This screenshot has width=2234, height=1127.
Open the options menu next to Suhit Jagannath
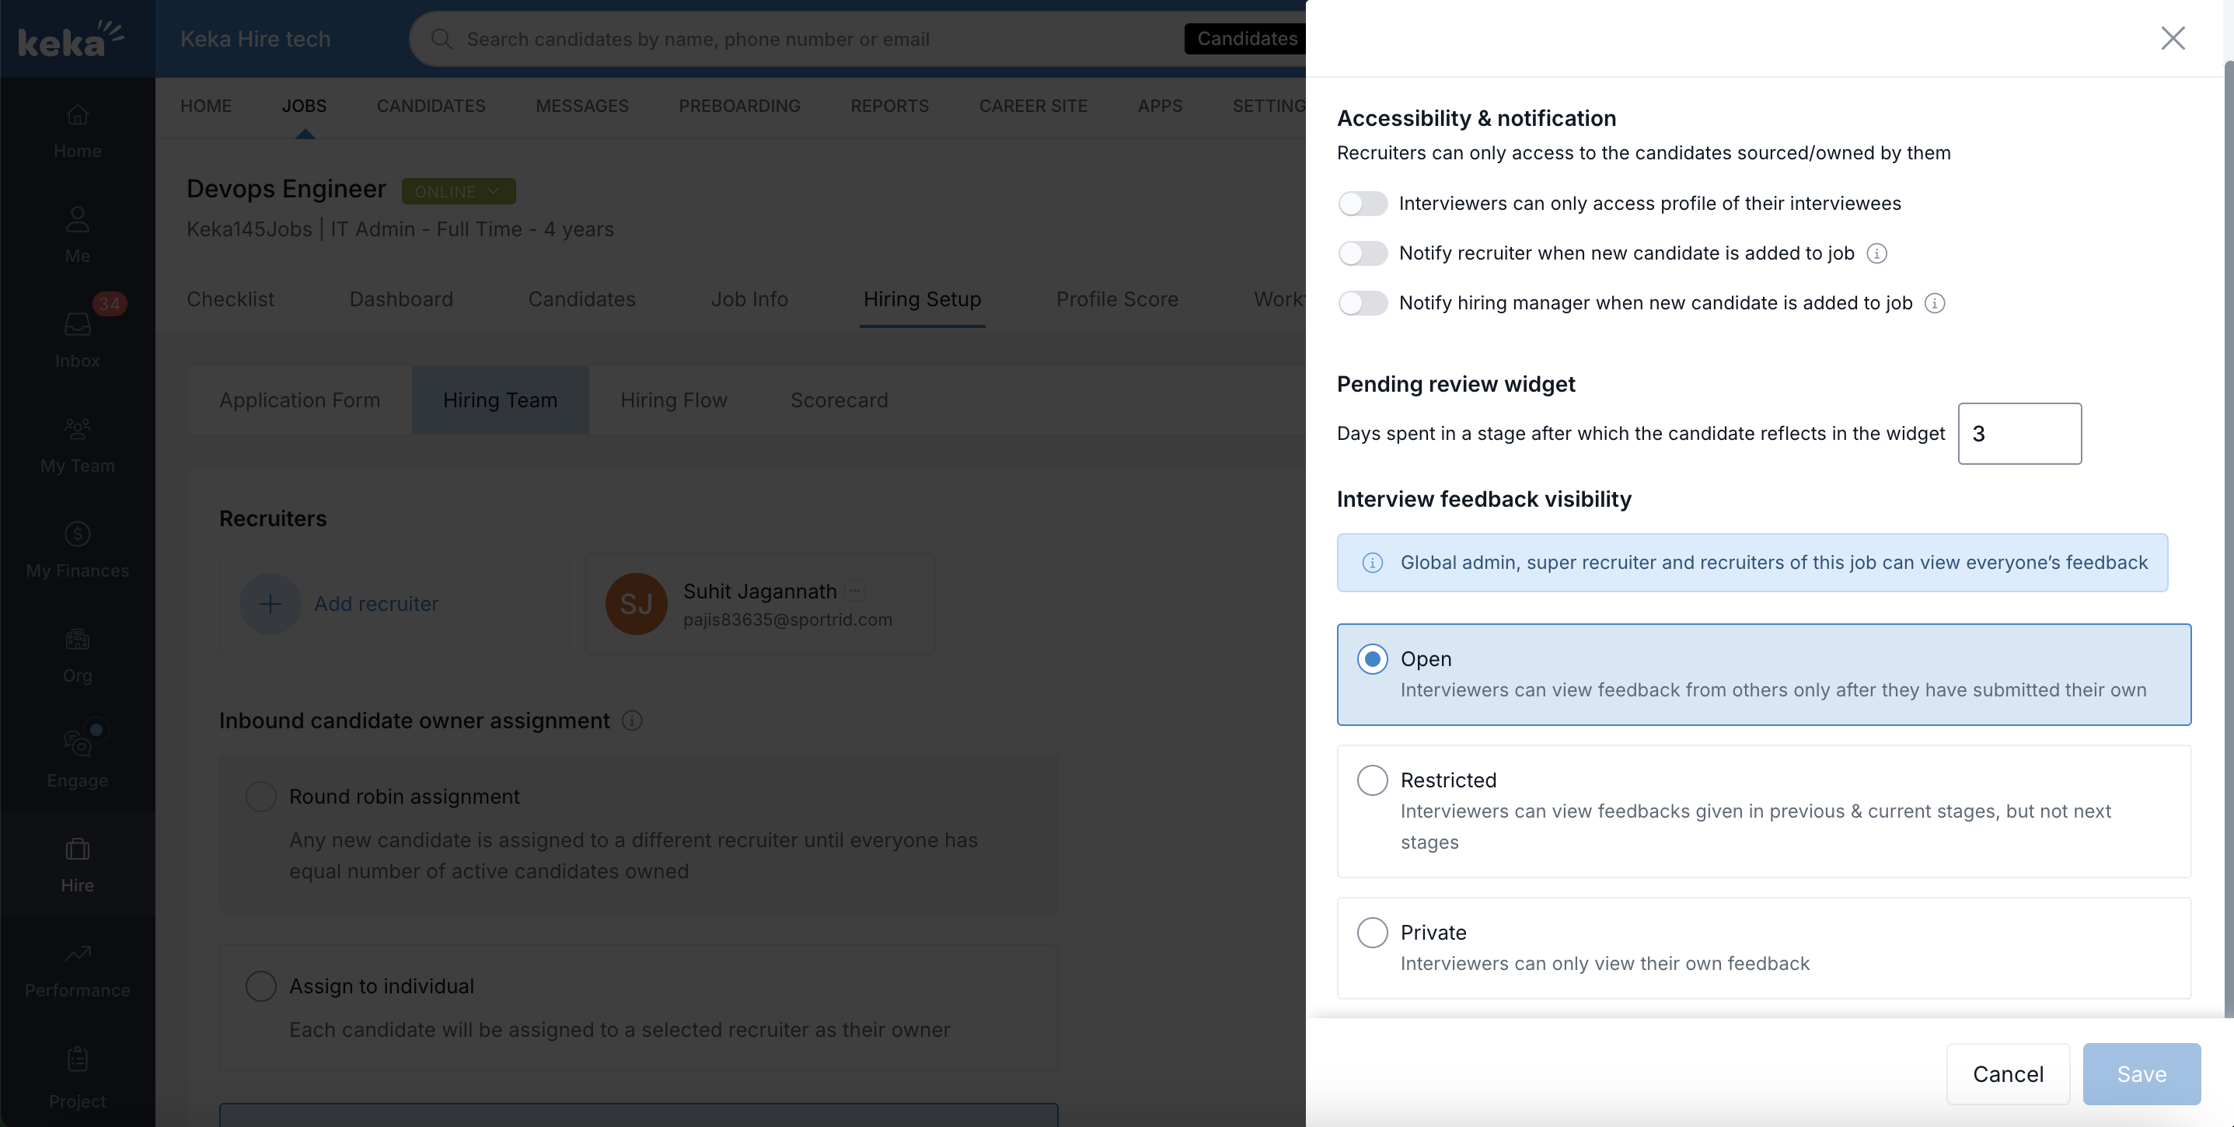point(855,591)
